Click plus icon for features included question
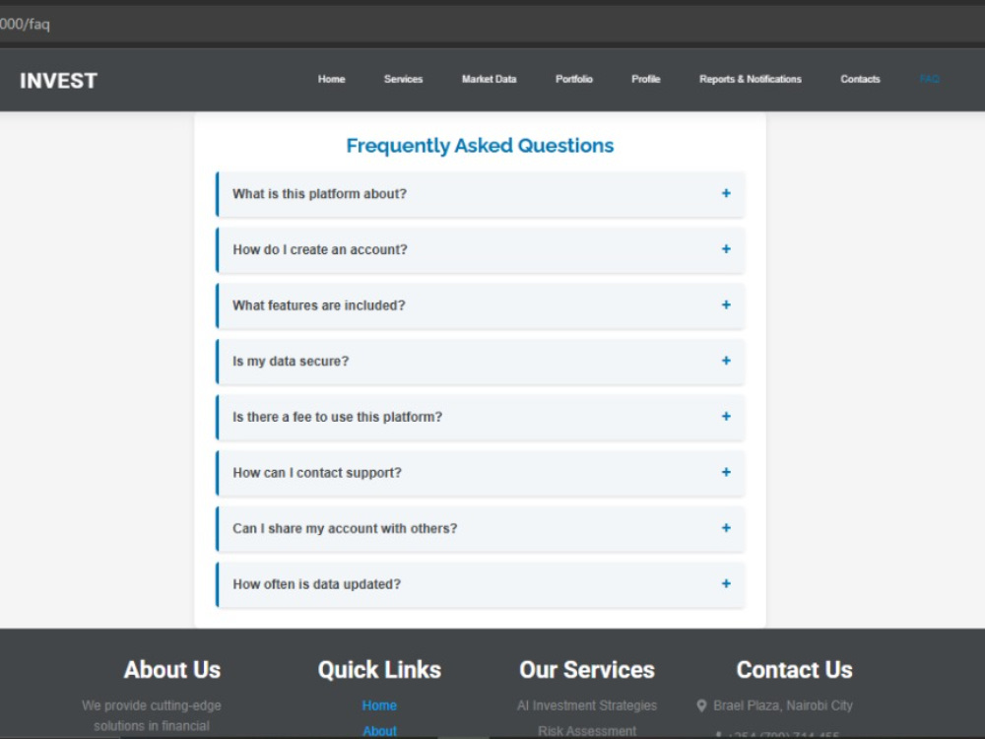The width and height of the screenshot is (985, 739). pos(726,304)
